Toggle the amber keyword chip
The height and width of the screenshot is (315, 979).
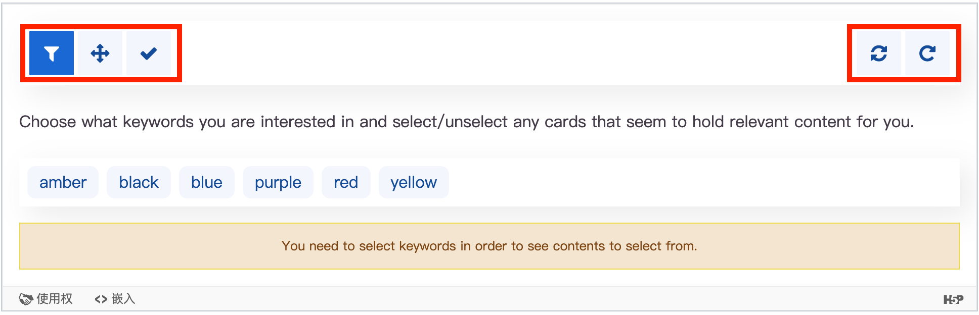pos(63,182)
